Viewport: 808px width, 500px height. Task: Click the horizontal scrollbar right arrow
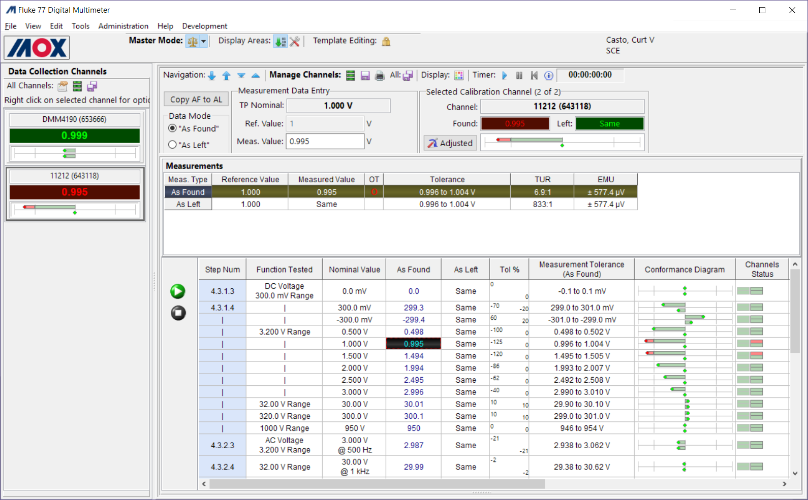784,484
